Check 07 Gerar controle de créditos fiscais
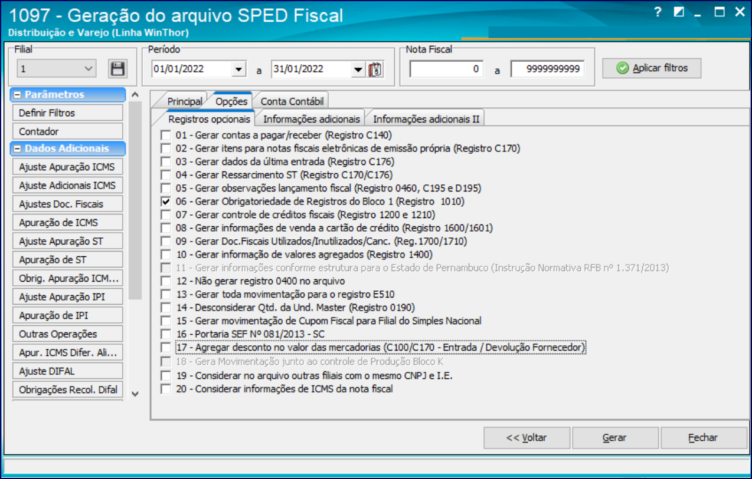This screenshot has width=752, height=479. click(166, 214)
